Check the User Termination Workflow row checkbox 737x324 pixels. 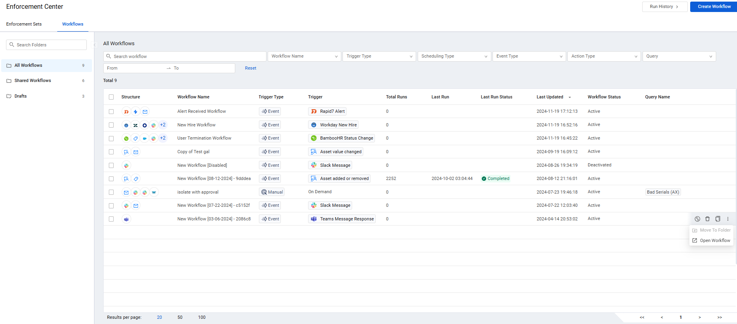111,138
